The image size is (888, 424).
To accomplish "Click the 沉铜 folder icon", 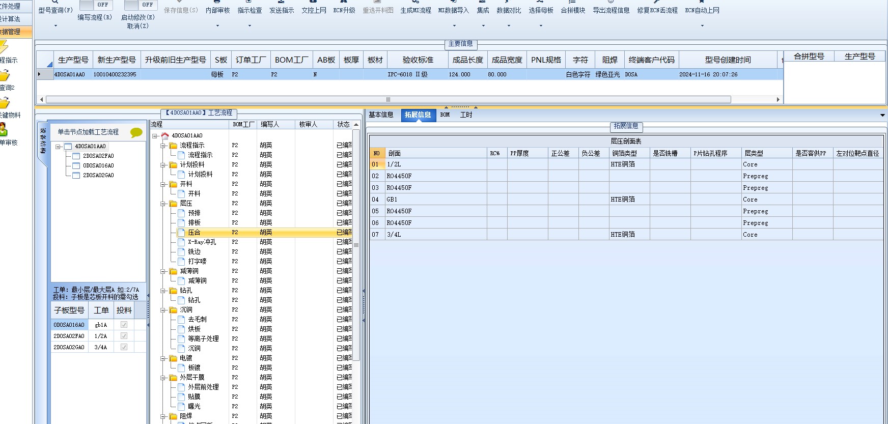I will pos(173,309).
